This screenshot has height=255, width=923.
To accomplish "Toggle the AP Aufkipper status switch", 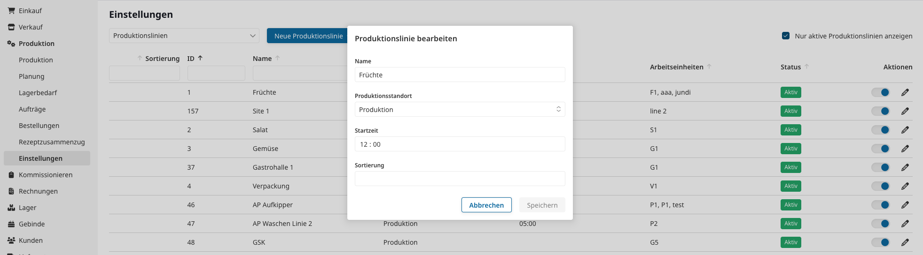I will pos(880,205).
